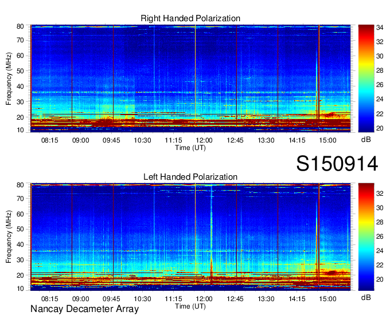The image size is (390, 316).
Task: Click the 11:15 time tick of the top plot
Action: pyautogui.click(x=173, y=140)
